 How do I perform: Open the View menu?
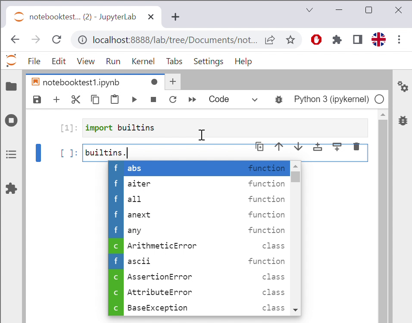pos(86,61)
